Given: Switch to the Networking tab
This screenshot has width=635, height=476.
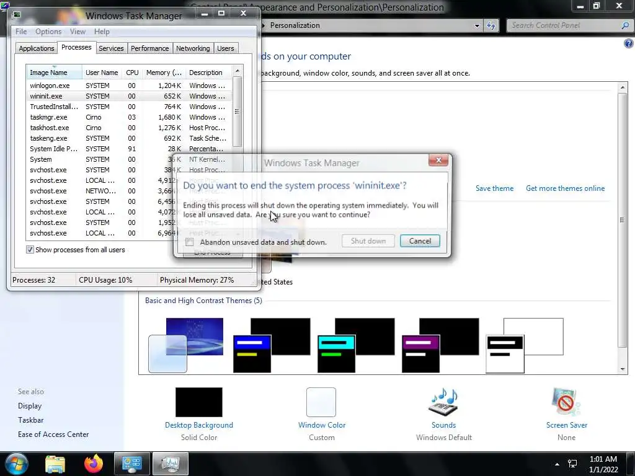Looking at the screenshot, I should [x=193, y=48].
